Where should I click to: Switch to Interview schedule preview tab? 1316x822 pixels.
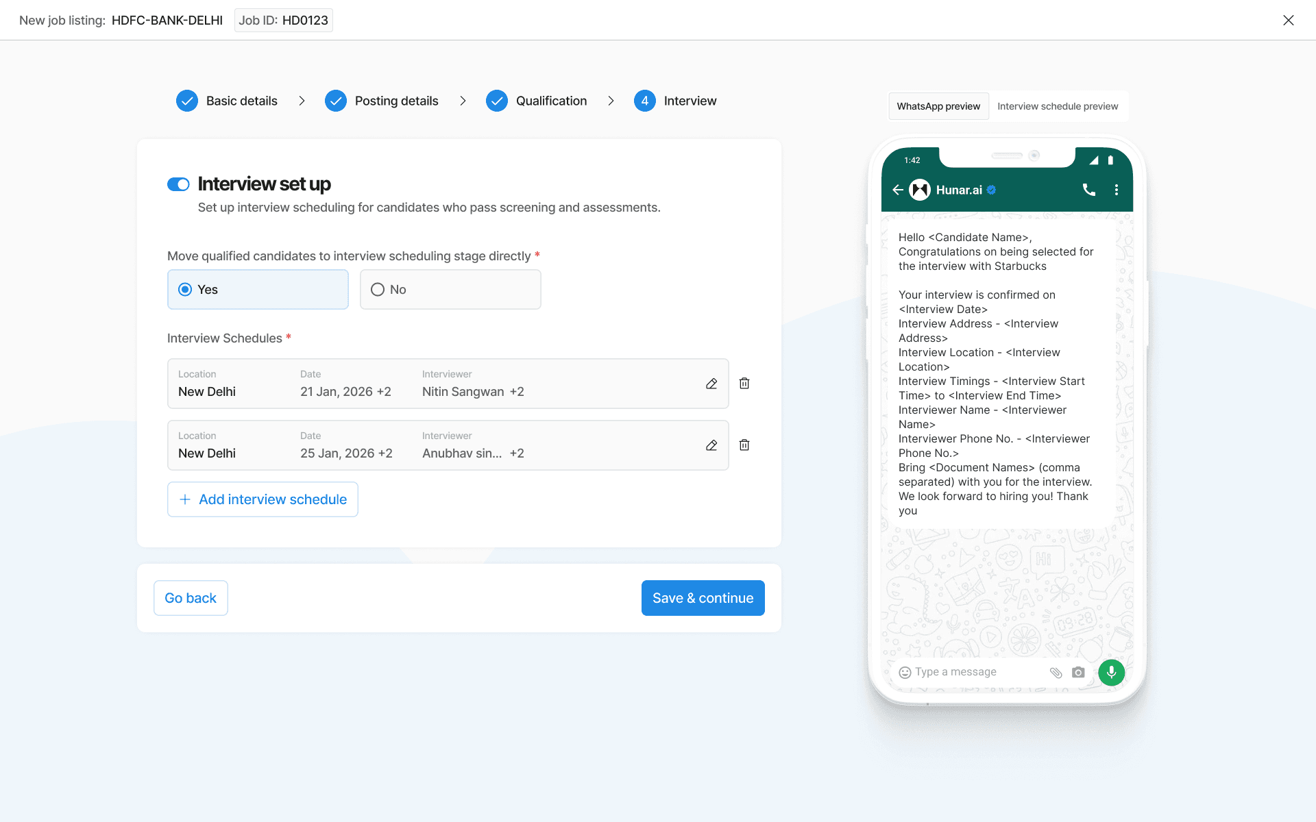tap(1057, 106)
